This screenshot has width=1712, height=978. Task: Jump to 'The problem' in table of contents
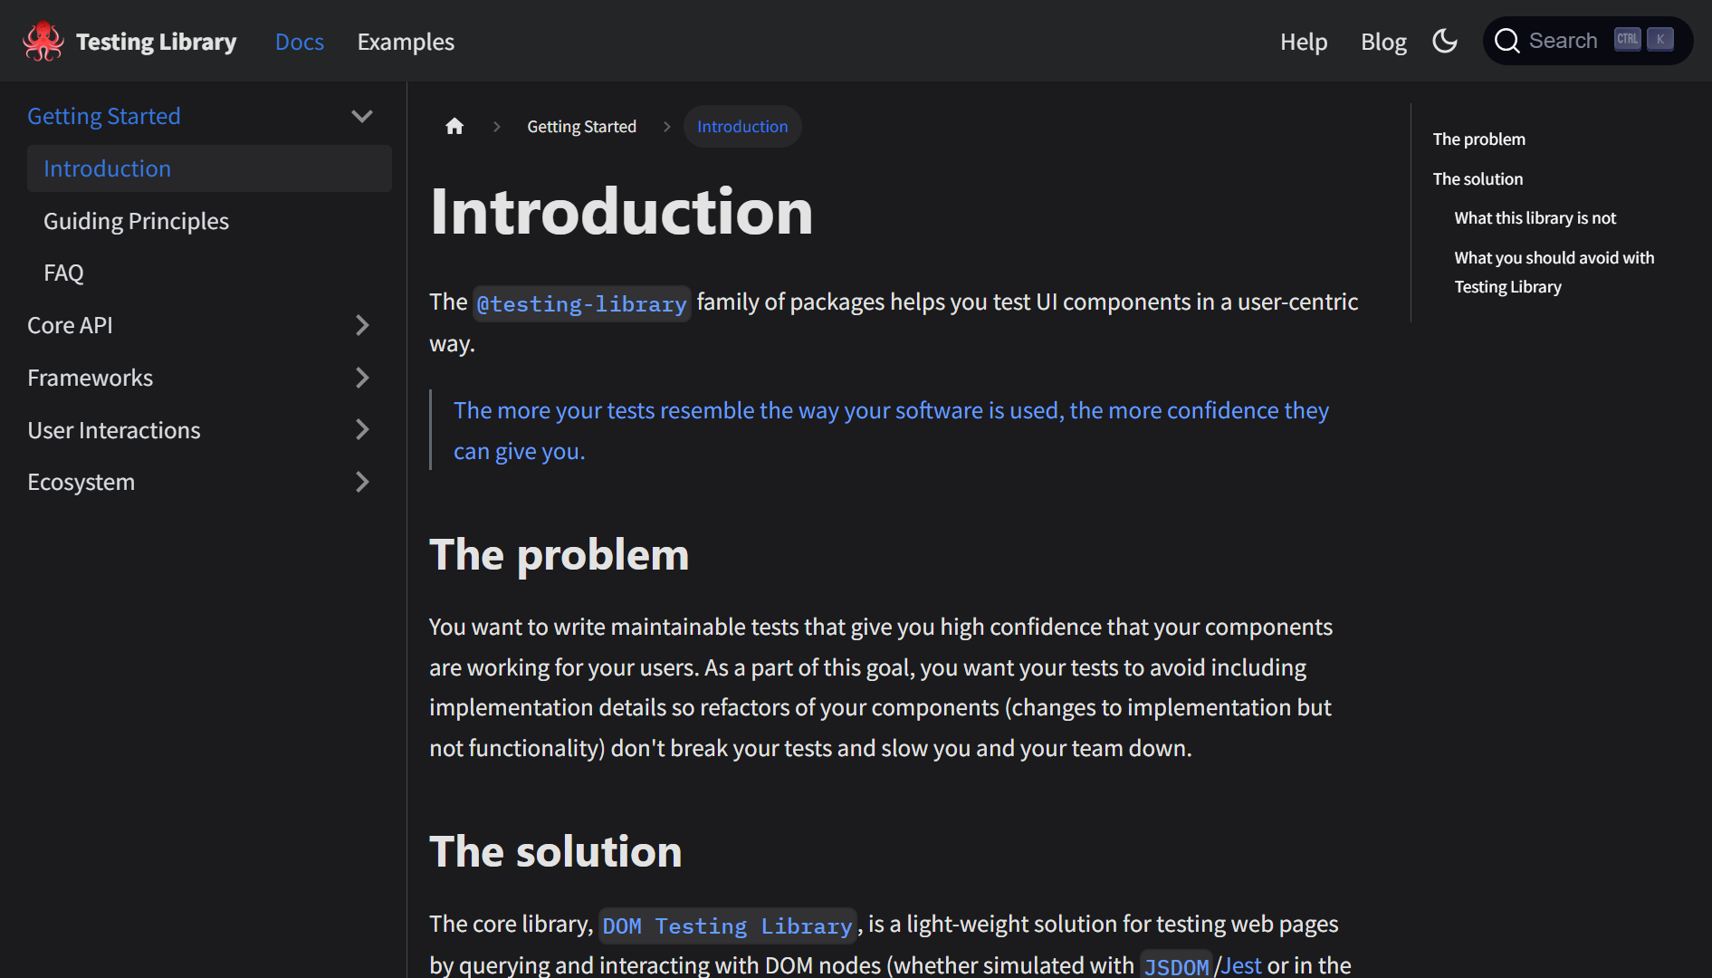pos(1478,139)
